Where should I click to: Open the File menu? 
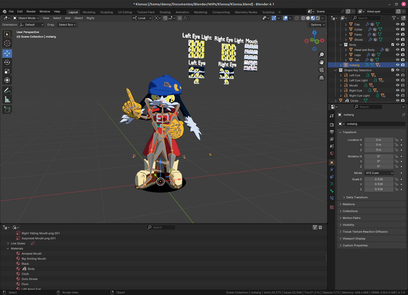pyautogui.click(x=11, y=12)
